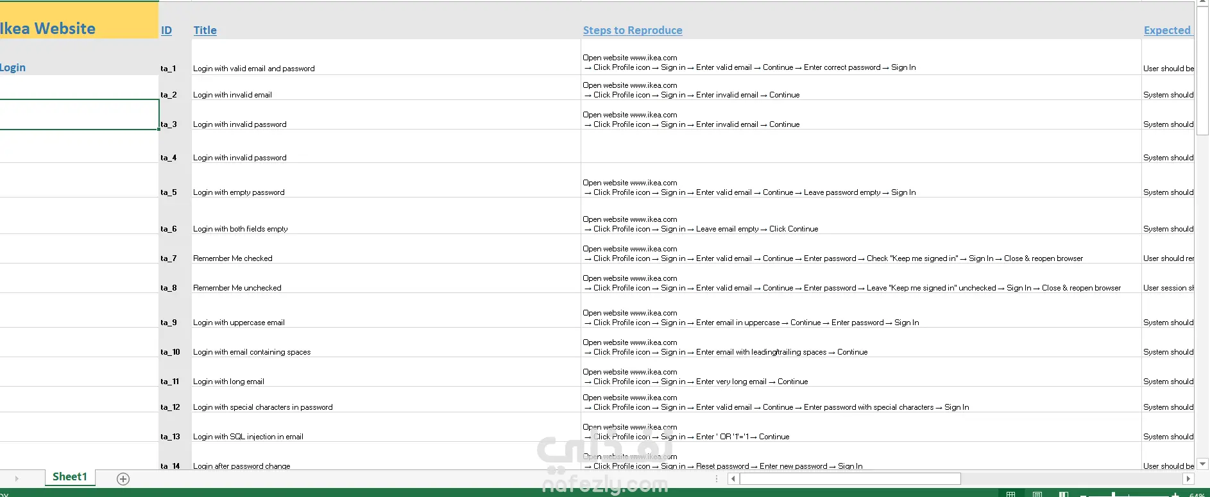1210x497 pixels.
Task: Select cell with ID ta_10
Action: 175,342
